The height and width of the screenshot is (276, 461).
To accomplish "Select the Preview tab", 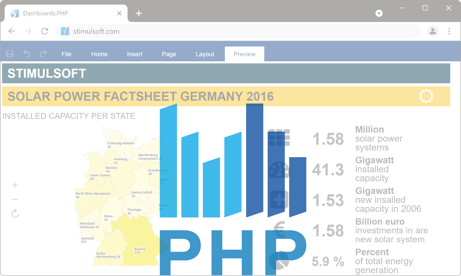I will tap(245, 54).
